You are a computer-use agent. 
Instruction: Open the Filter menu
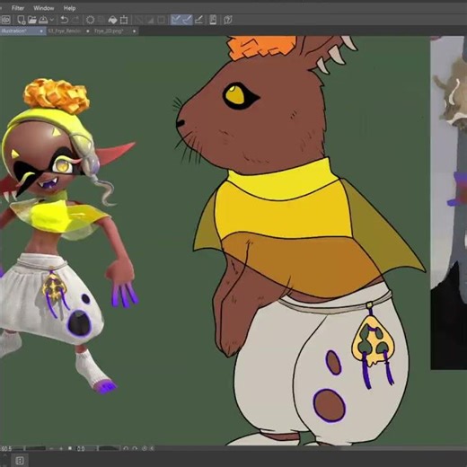(x=18, y=8)
